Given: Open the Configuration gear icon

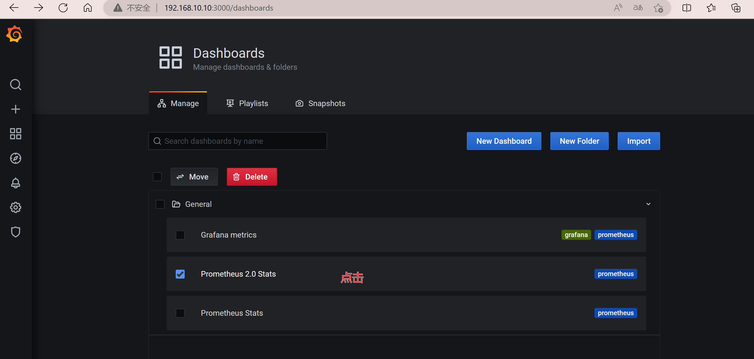Looking at the screenshot, I should [x=16, y=207].
